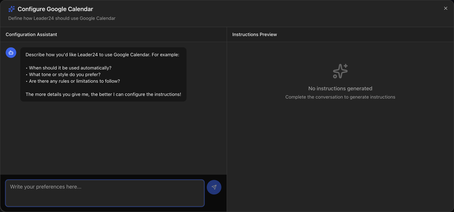Click 'Describe how you'd like Leader24' line
The image size is (454, 212).
(x=102, y=55)
